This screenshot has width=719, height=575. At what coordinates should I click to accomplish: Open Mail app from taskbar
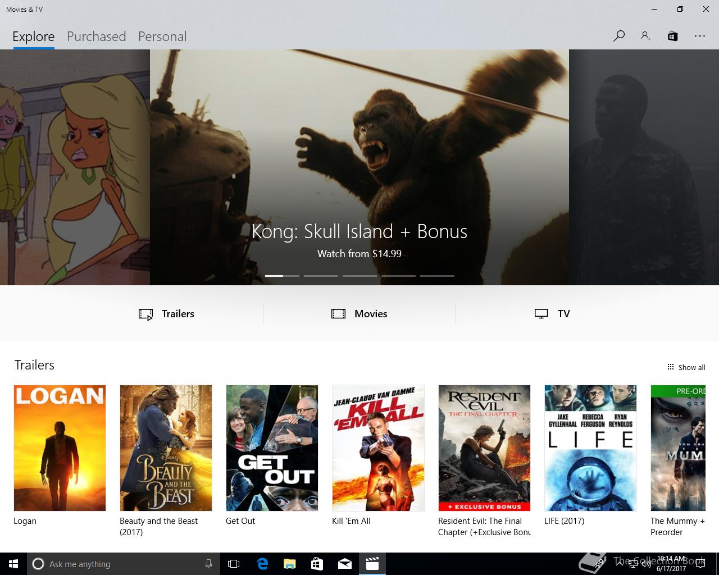click(x=345, y=564)
